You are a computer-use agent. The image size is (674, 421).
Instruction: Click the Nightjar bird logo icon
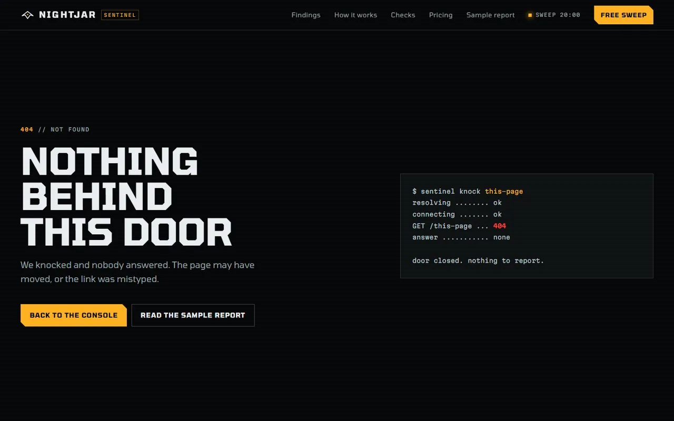[x=27, y=15]
